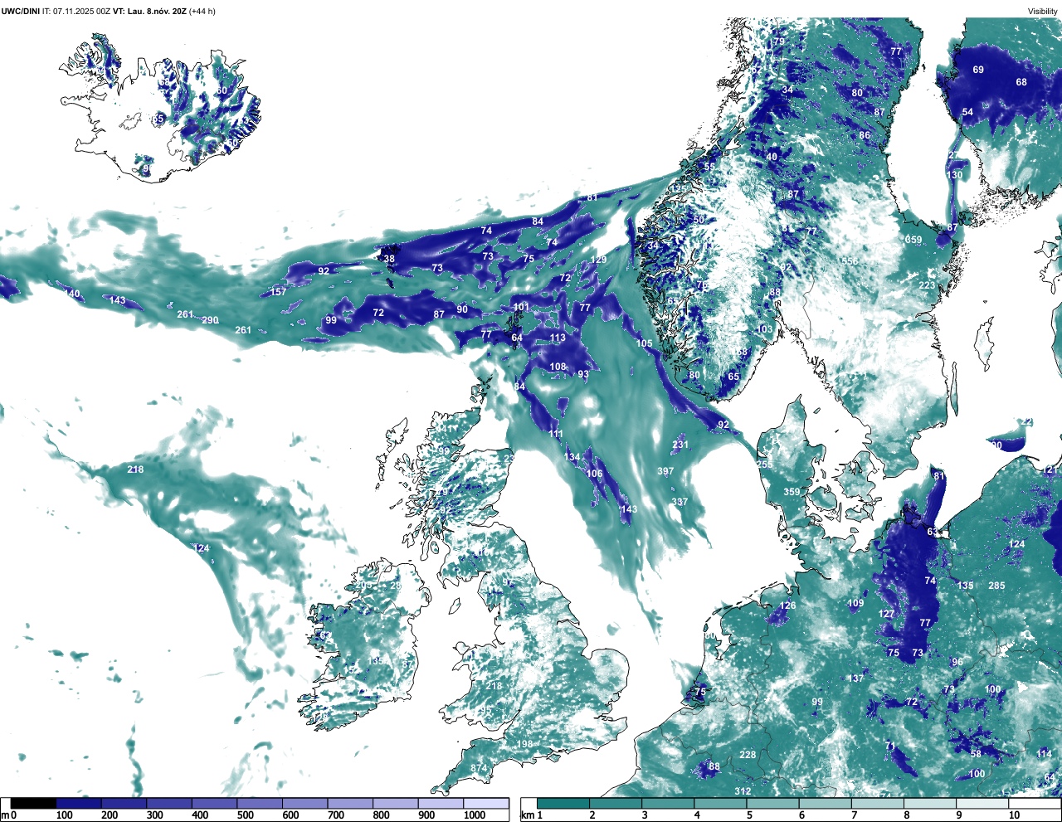Image resolution: width=1062 pixels, height=822 pixels.
Task: Select the 500–600 m purple legend swatch
Action: coord(260,803)
